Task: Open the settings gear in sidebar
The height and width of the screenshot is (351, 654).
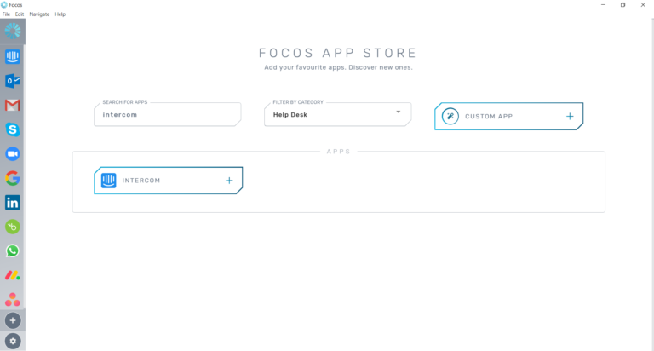Action: (13, 341)
